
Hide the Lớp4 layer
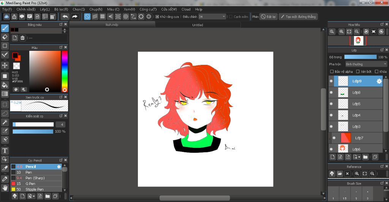click(x=331, y=115)
